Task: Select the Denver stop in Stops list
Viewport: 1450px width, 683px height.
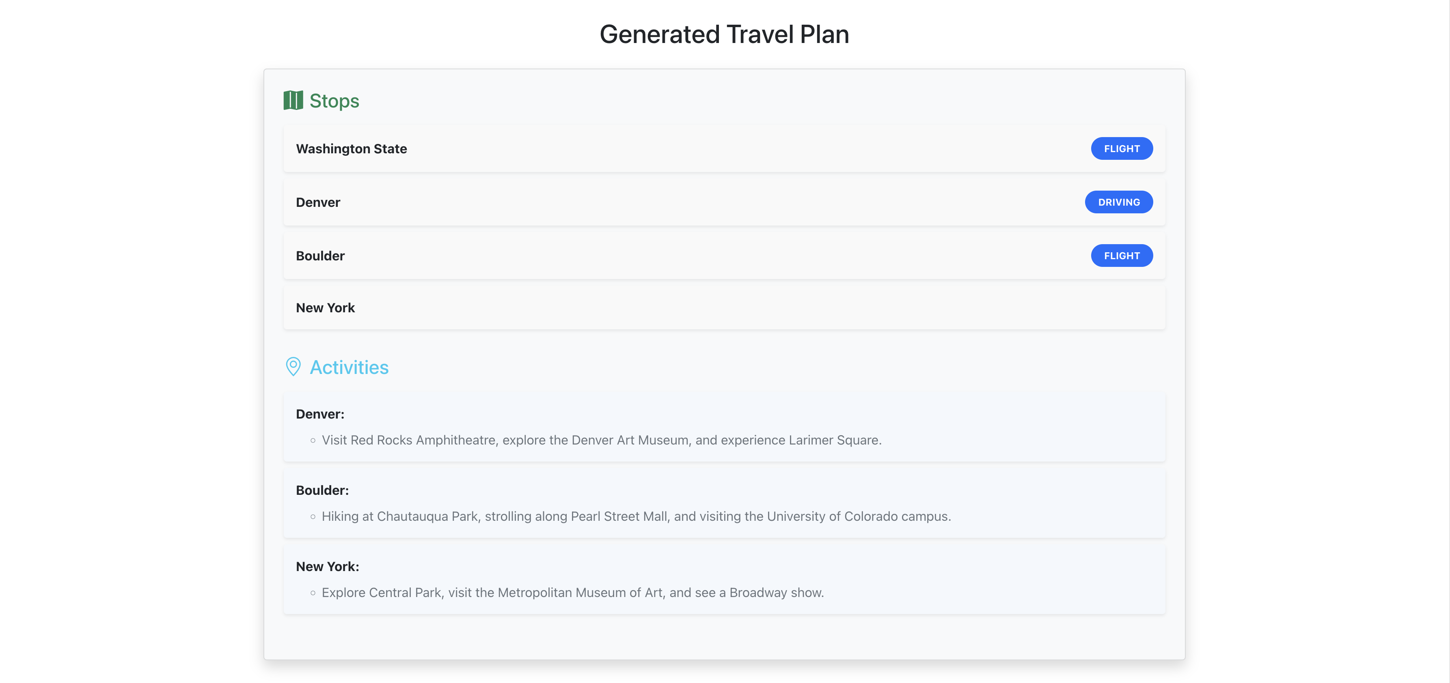Action: (318, 202)
